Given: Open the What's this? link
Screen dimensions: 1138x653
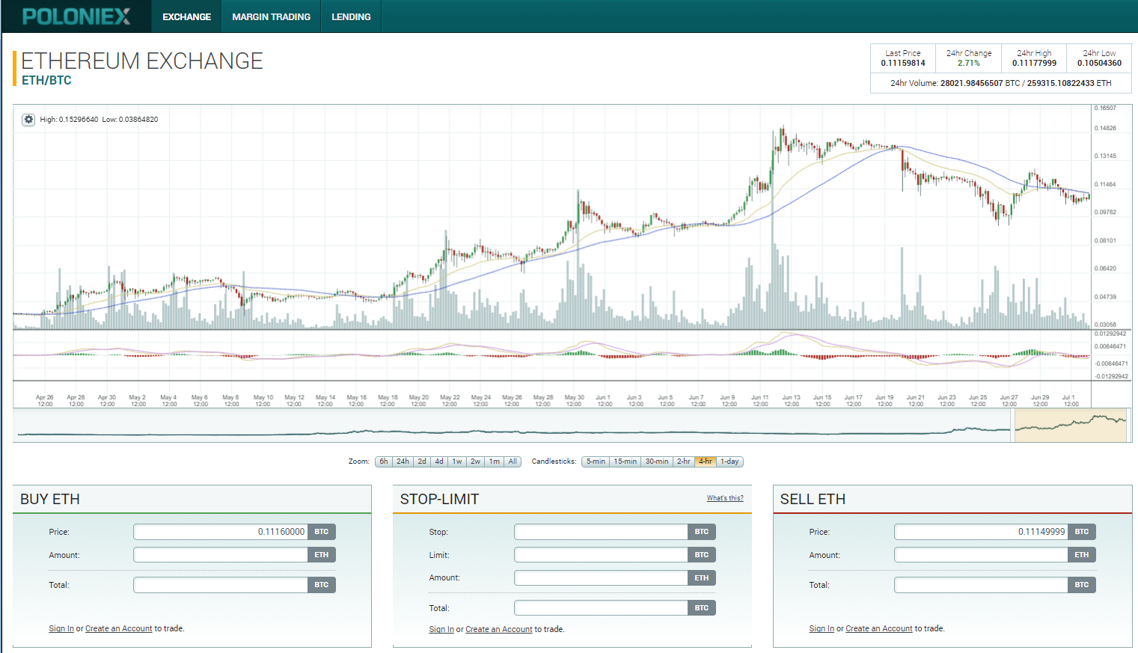Looking at the screenshot, I should pos(725,498).
